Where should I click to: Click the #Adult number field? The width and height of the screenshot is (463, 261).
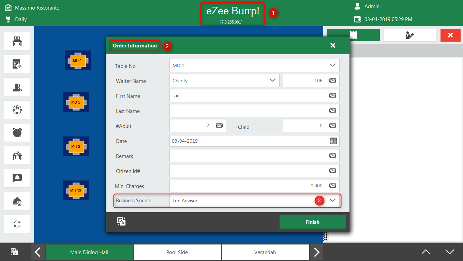click(198, 126)
